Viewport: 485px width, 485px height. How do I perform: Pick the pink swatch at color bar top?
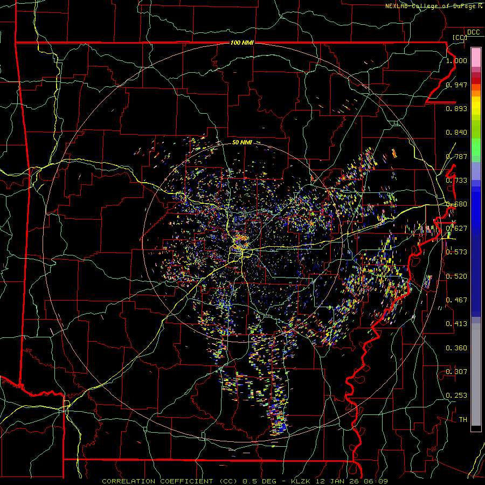[476, 57]
